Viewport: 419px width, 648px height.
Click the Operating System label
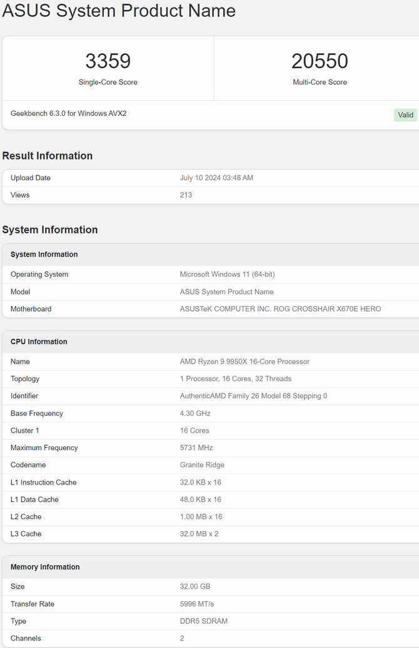(39, 274)
